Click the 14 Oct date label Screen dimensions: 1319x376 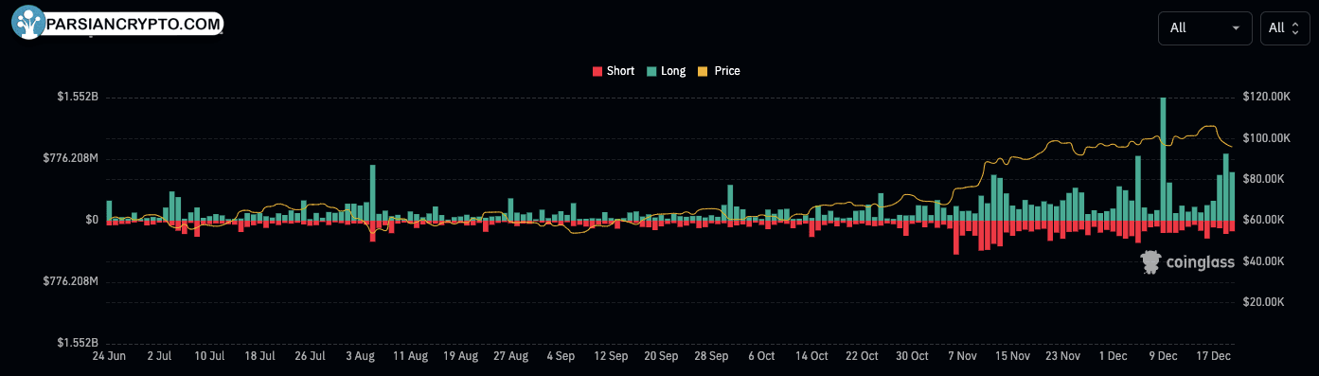tap(811, 356)
